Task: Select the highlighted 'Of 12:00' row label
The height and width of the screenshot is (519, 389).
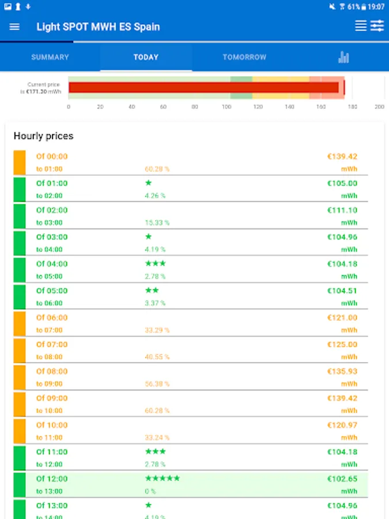Action: 52,479
